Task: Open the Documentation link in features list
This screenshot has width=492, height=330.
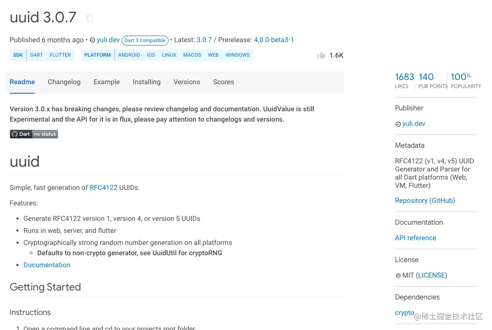Action: click(x=47, y=265)
